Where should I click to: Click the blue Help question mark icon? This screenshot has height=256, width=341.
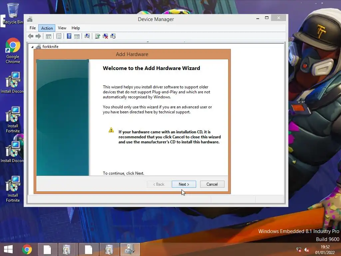click(x=69, y=36)
